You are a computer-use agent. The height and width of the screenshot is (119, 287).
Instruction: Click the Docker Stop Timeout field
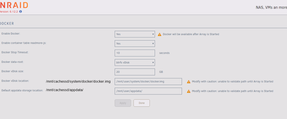(135, 53)
